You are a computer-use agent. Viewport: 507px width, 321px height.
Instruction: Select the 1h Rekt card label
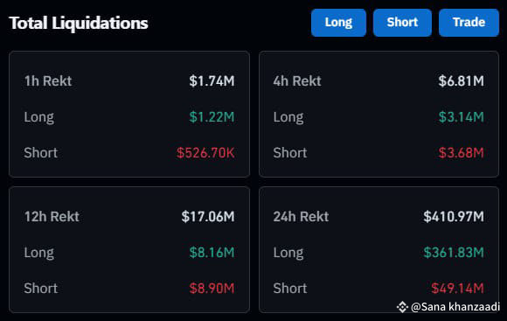pos(48,80)
